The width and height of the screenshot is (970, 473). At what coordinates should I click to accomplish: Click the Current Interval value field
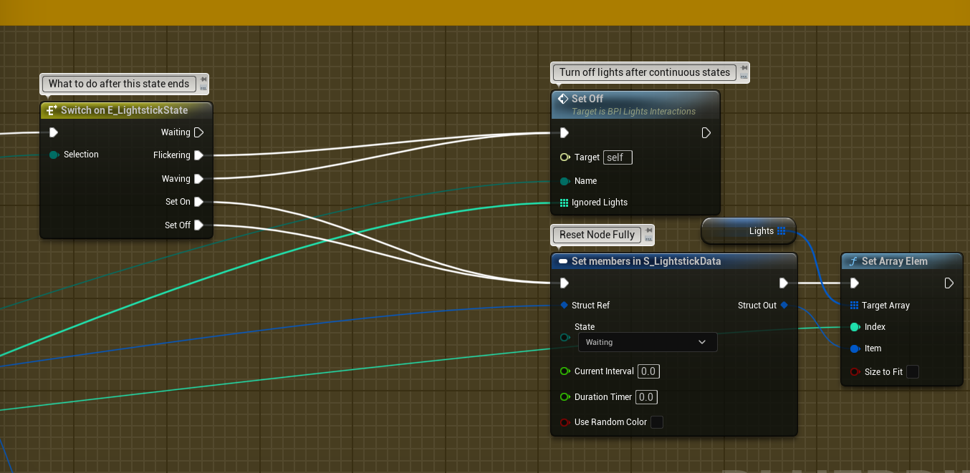[x=648, y=371]
